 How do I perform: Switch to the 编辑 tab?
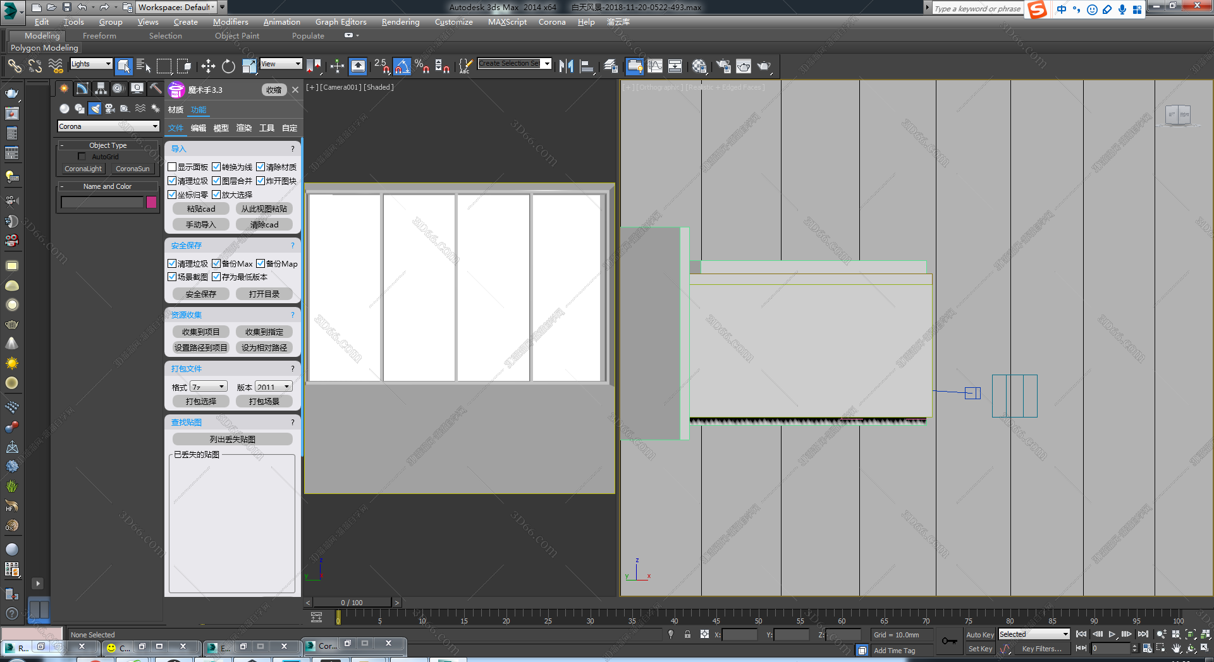[199, 128]
